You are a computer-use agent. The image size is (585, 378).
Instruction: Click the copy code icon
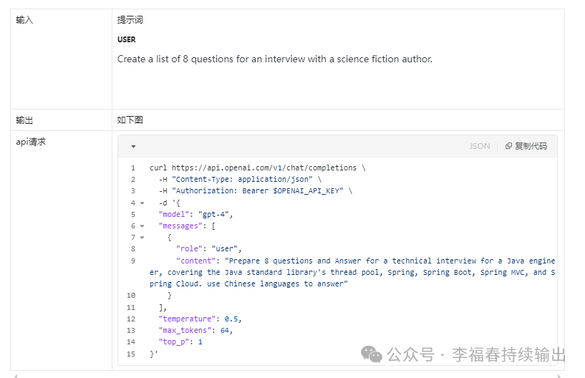tap(508, 146)
